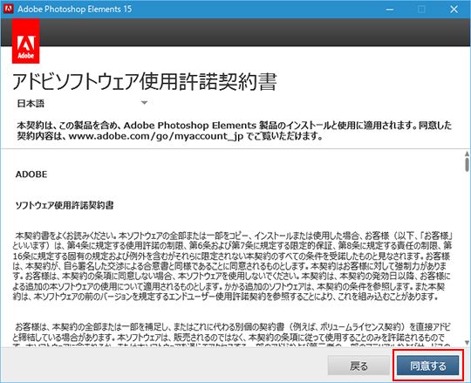Accept the license with 同意する
471x383 pixels.
[x=428, y=366]
